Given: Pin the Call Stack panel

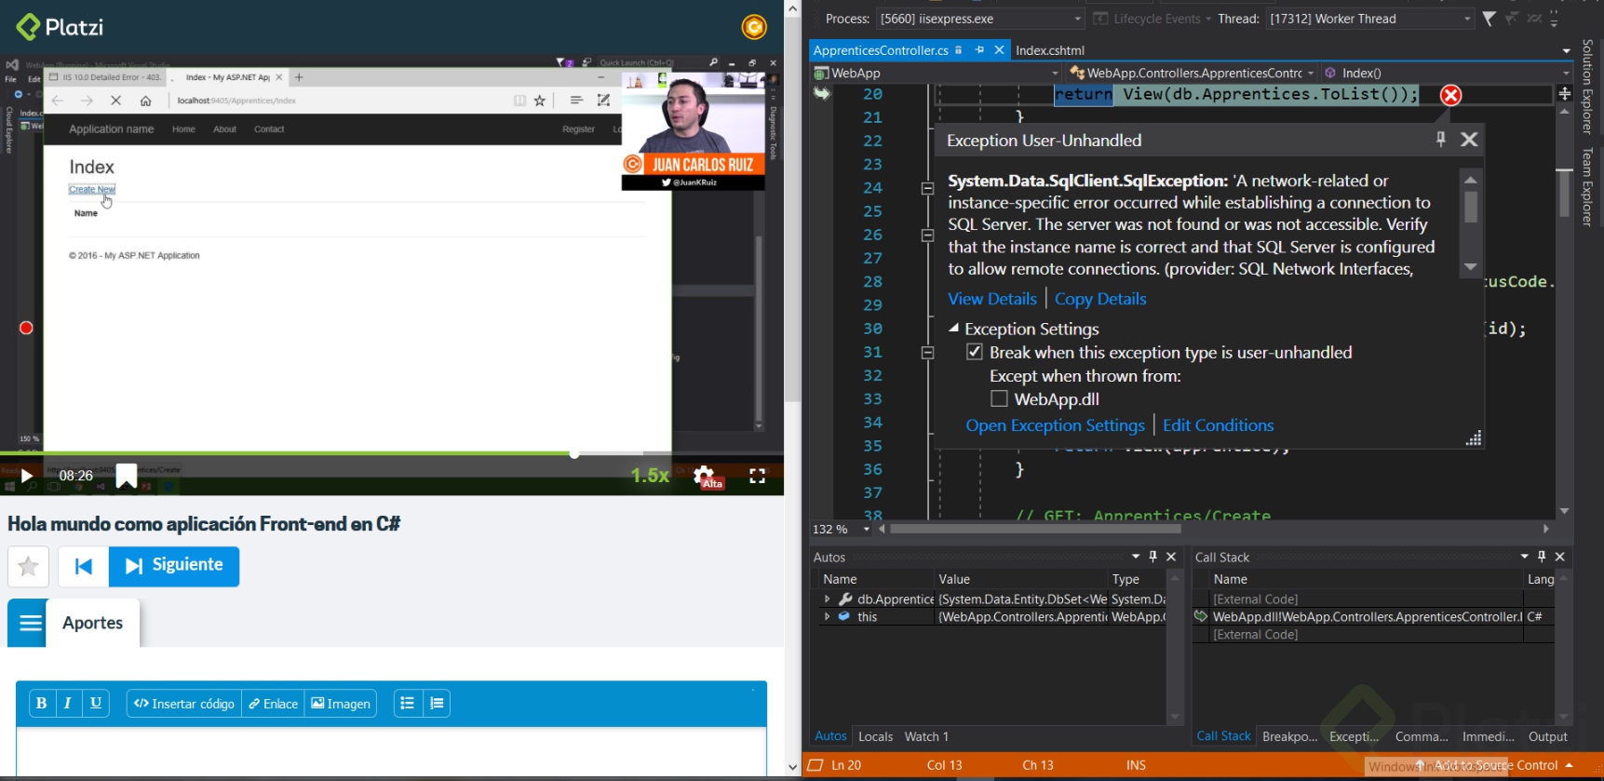Looking at the screenshot, I should [1542, 557].
